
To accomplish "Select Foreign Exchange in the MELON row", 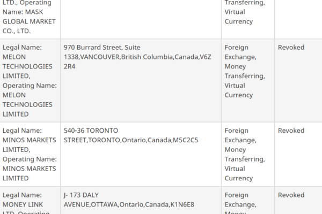I will (240, 52).
